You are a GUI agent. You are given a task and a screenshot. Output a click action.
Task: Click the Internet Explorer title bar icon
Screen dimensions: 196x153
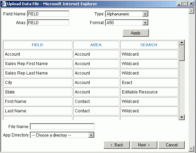point(4,4)
